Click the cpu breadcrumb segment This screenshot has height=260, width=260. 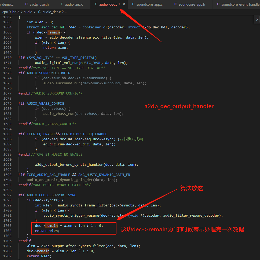point(5,12)
